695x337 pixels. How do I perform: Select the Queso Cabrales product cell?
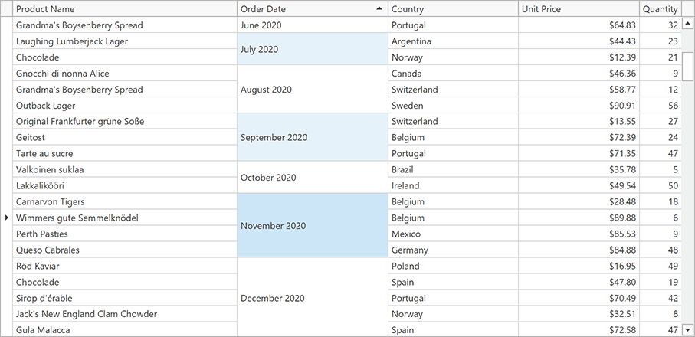[x=123, y=250]
